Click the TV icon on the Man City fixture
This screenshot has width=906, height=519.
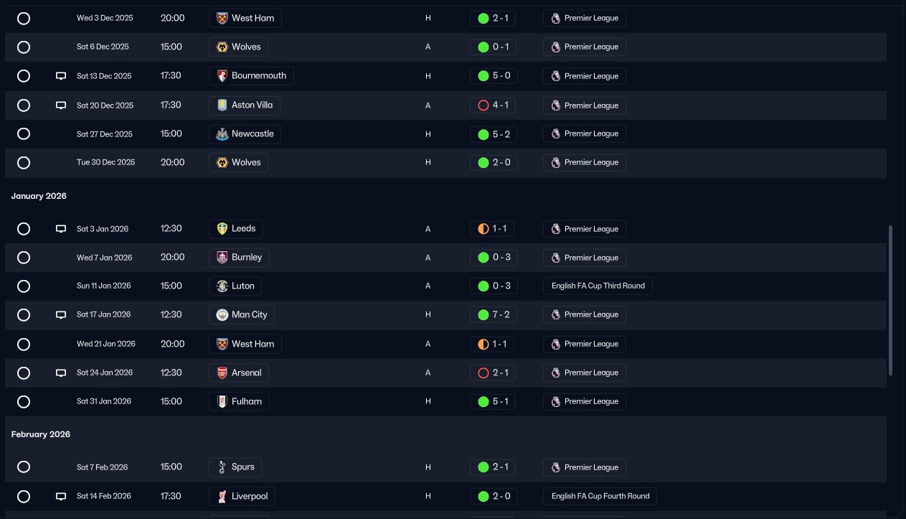click(61, 314)
